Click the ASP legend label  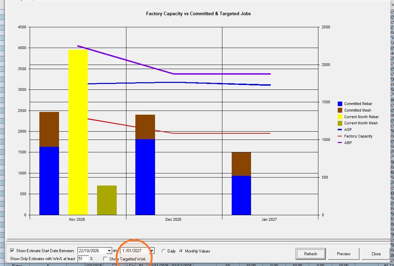pyautogui.click(x=348, y=130)
